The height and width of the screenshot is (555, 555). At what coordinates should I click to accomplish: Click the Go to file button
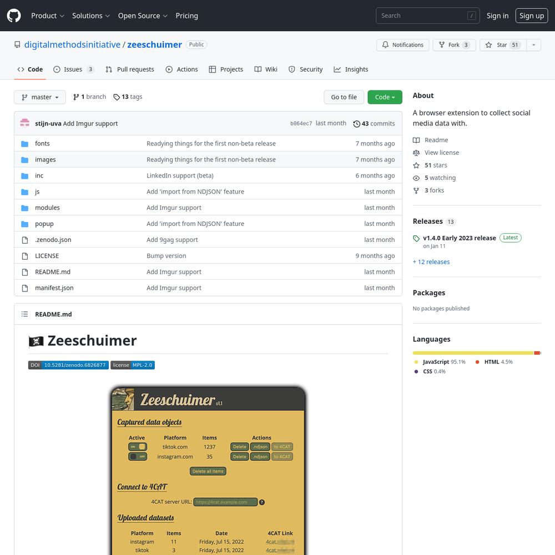click(344, 97)
